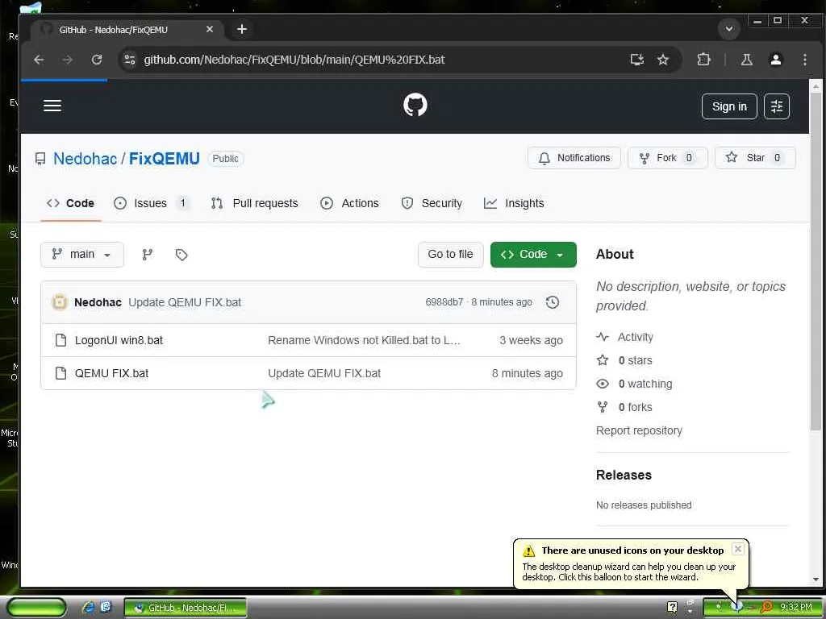Reload the page with the refresh icon
826x619 pixels.
(x=97, y=60)
